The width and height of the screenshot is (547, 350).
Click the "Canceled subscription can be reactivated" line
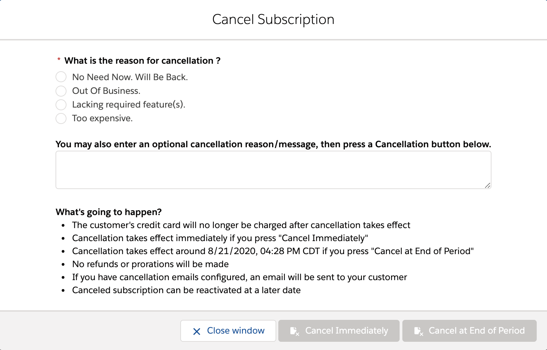[x=186, y=290]
